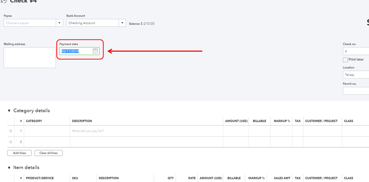The width and height of the screenshot is (369, 182).
Task: Open the Payee dropdown arrow
Action: (59, 23)
